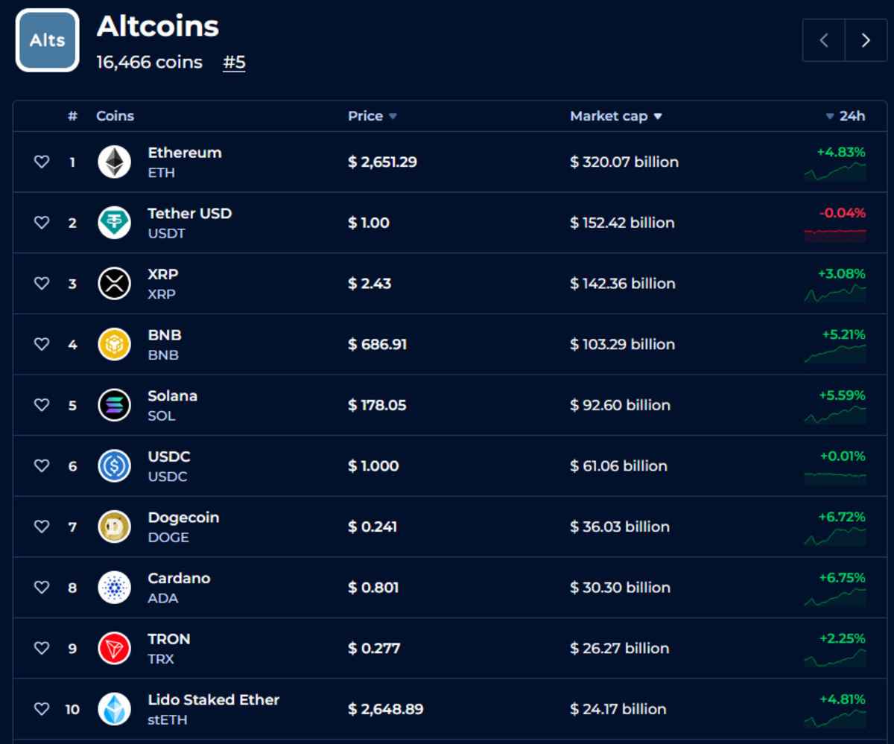This screenshot has height=744, width=894.
Task: Select the XRP coin icon
Action: coord(113,283)
